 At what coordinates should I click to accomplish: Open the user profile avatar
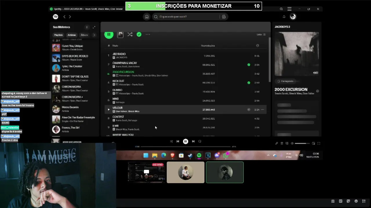[293, 17]
